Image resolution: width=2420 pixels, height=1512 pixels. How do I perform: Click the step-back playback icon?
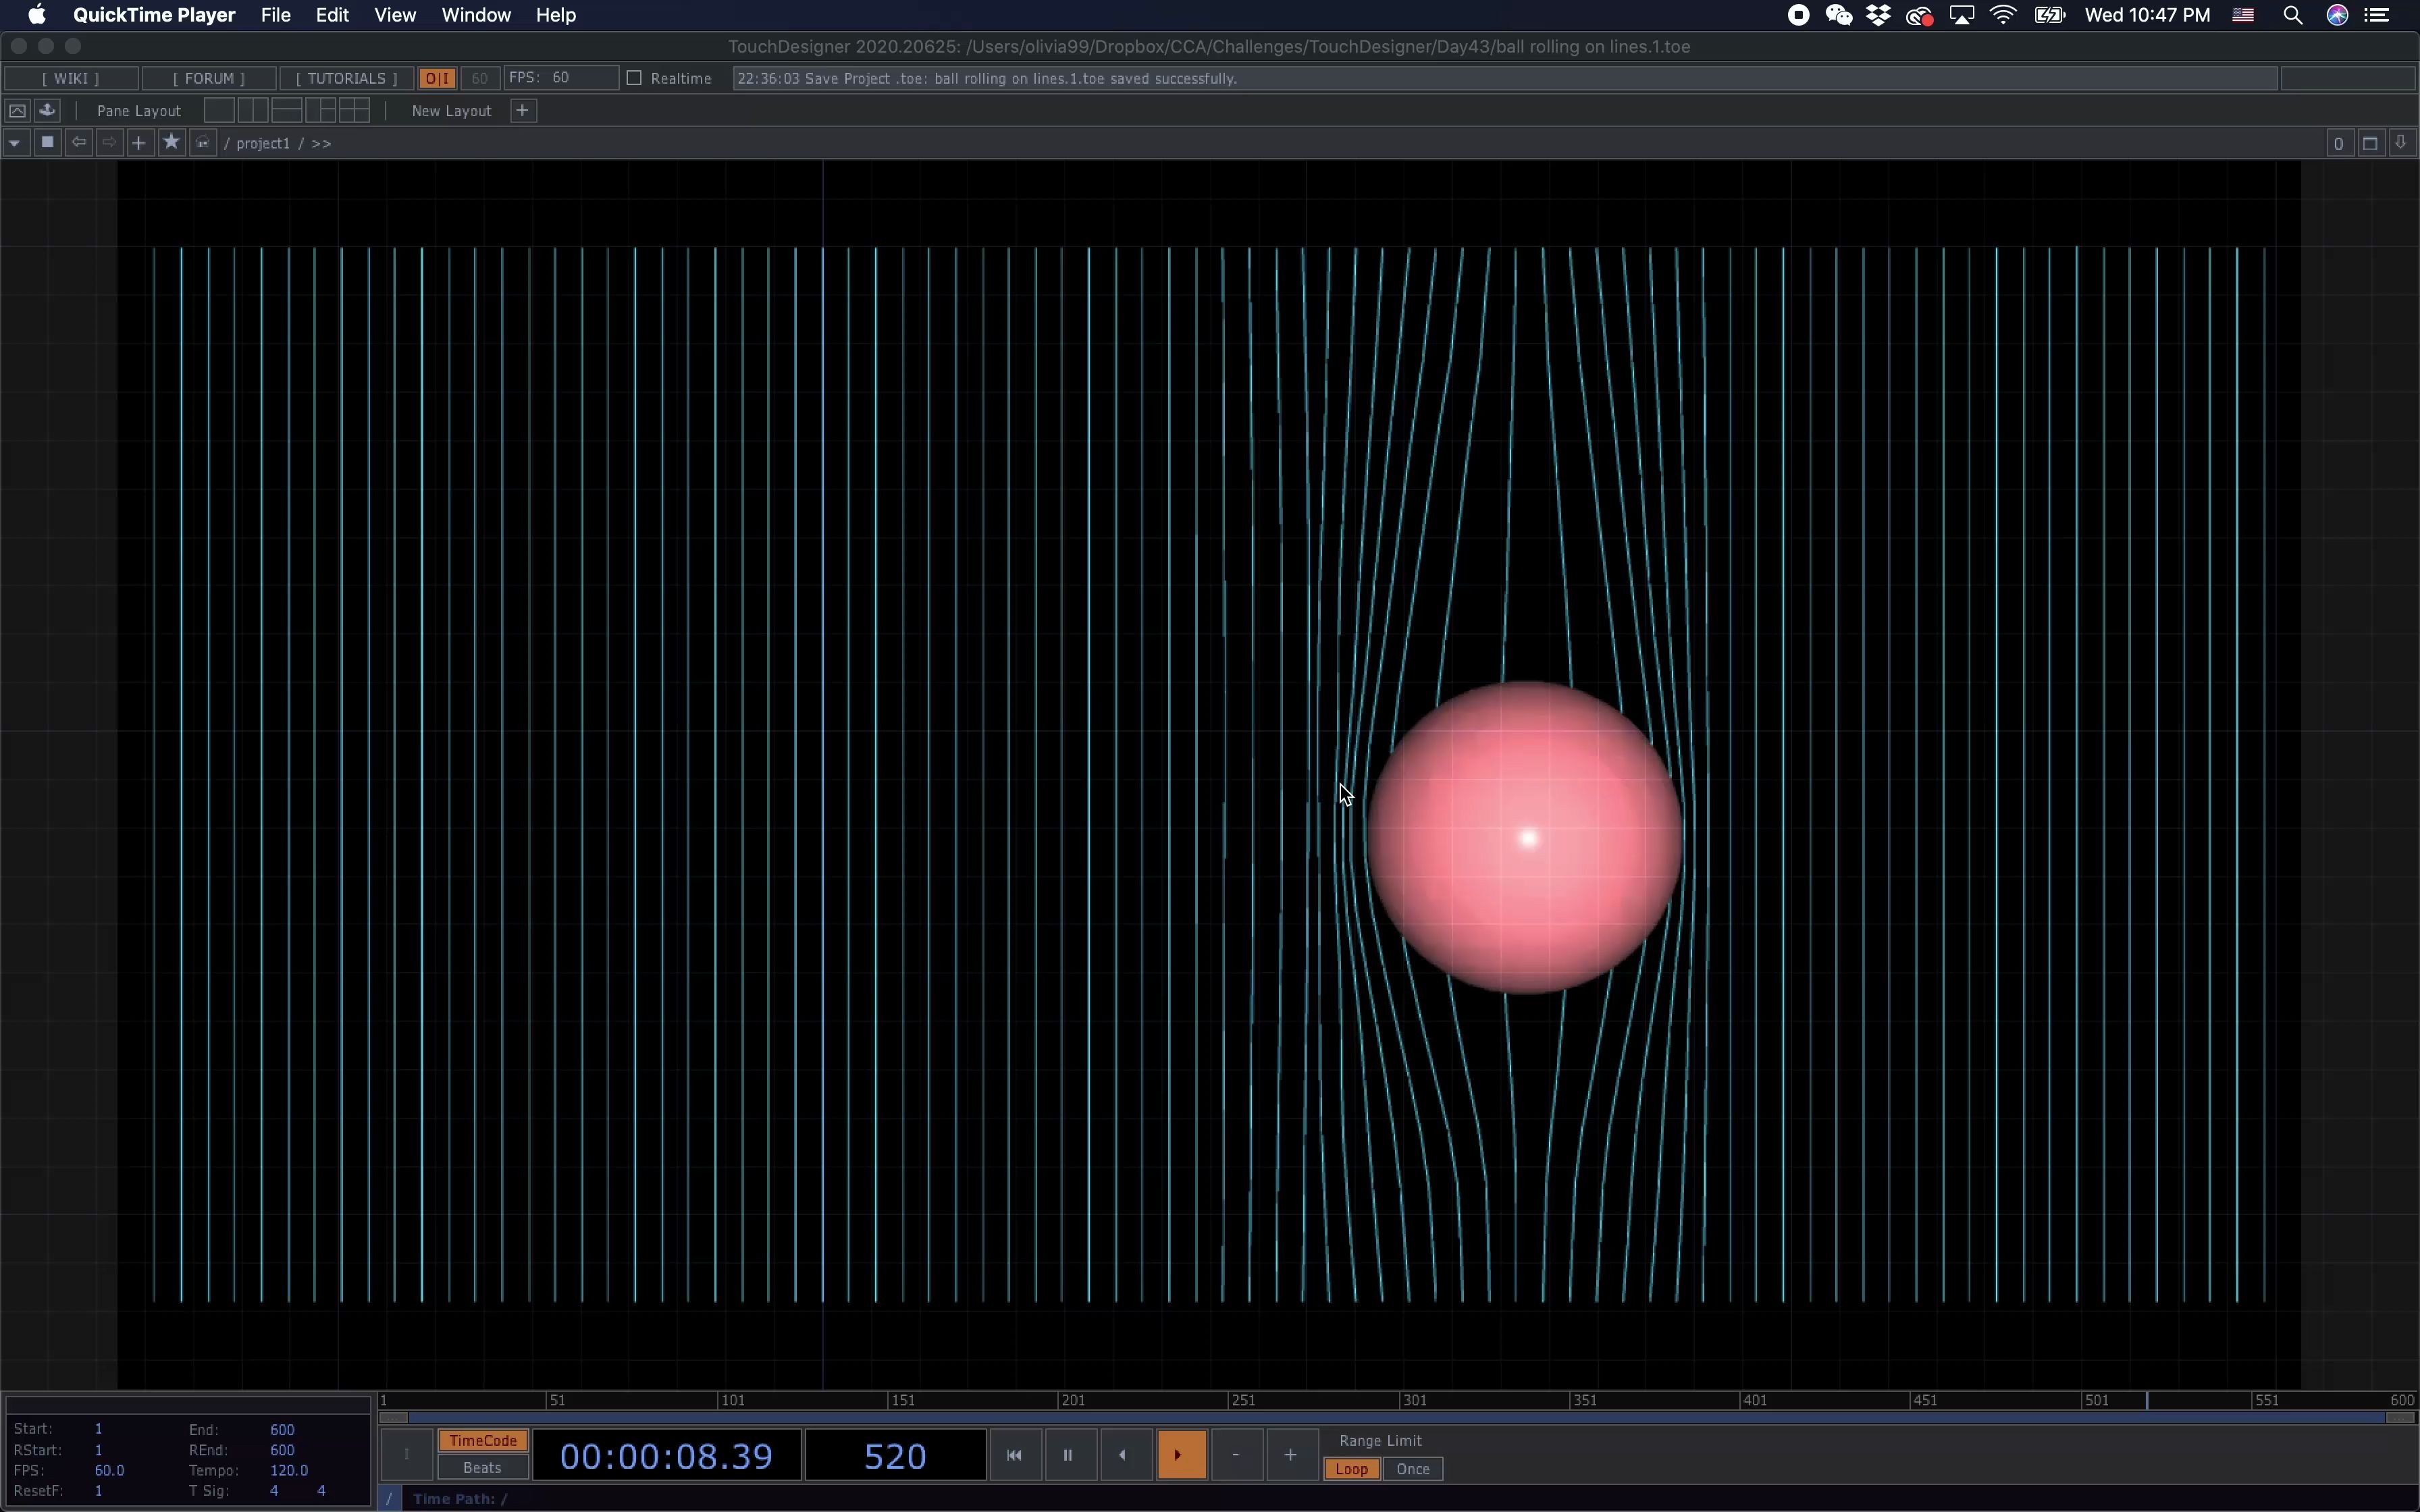point(1122,1455)
